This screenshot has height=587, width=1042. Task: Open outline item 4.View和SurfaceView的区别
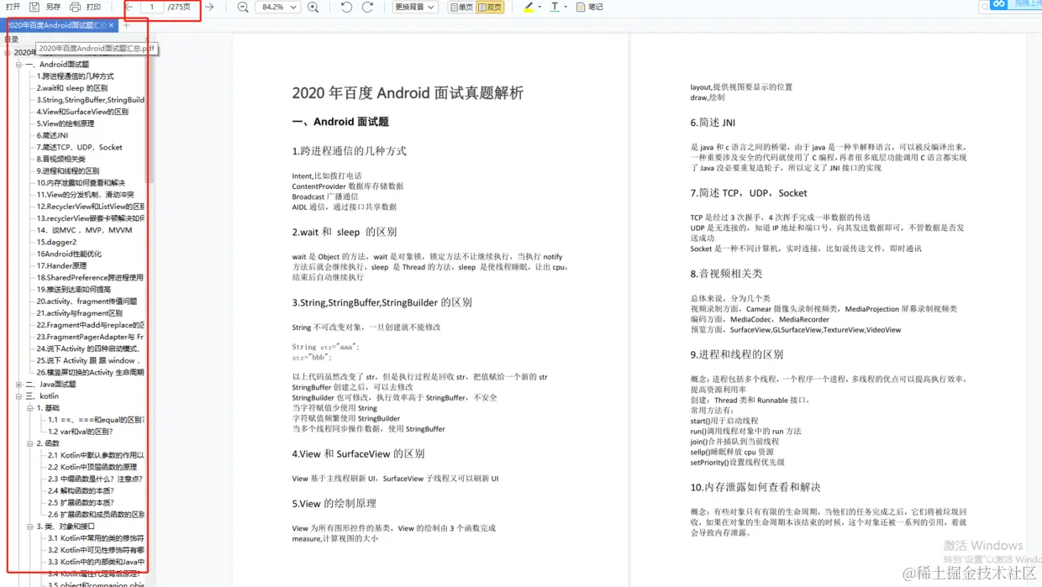[82, 112]
